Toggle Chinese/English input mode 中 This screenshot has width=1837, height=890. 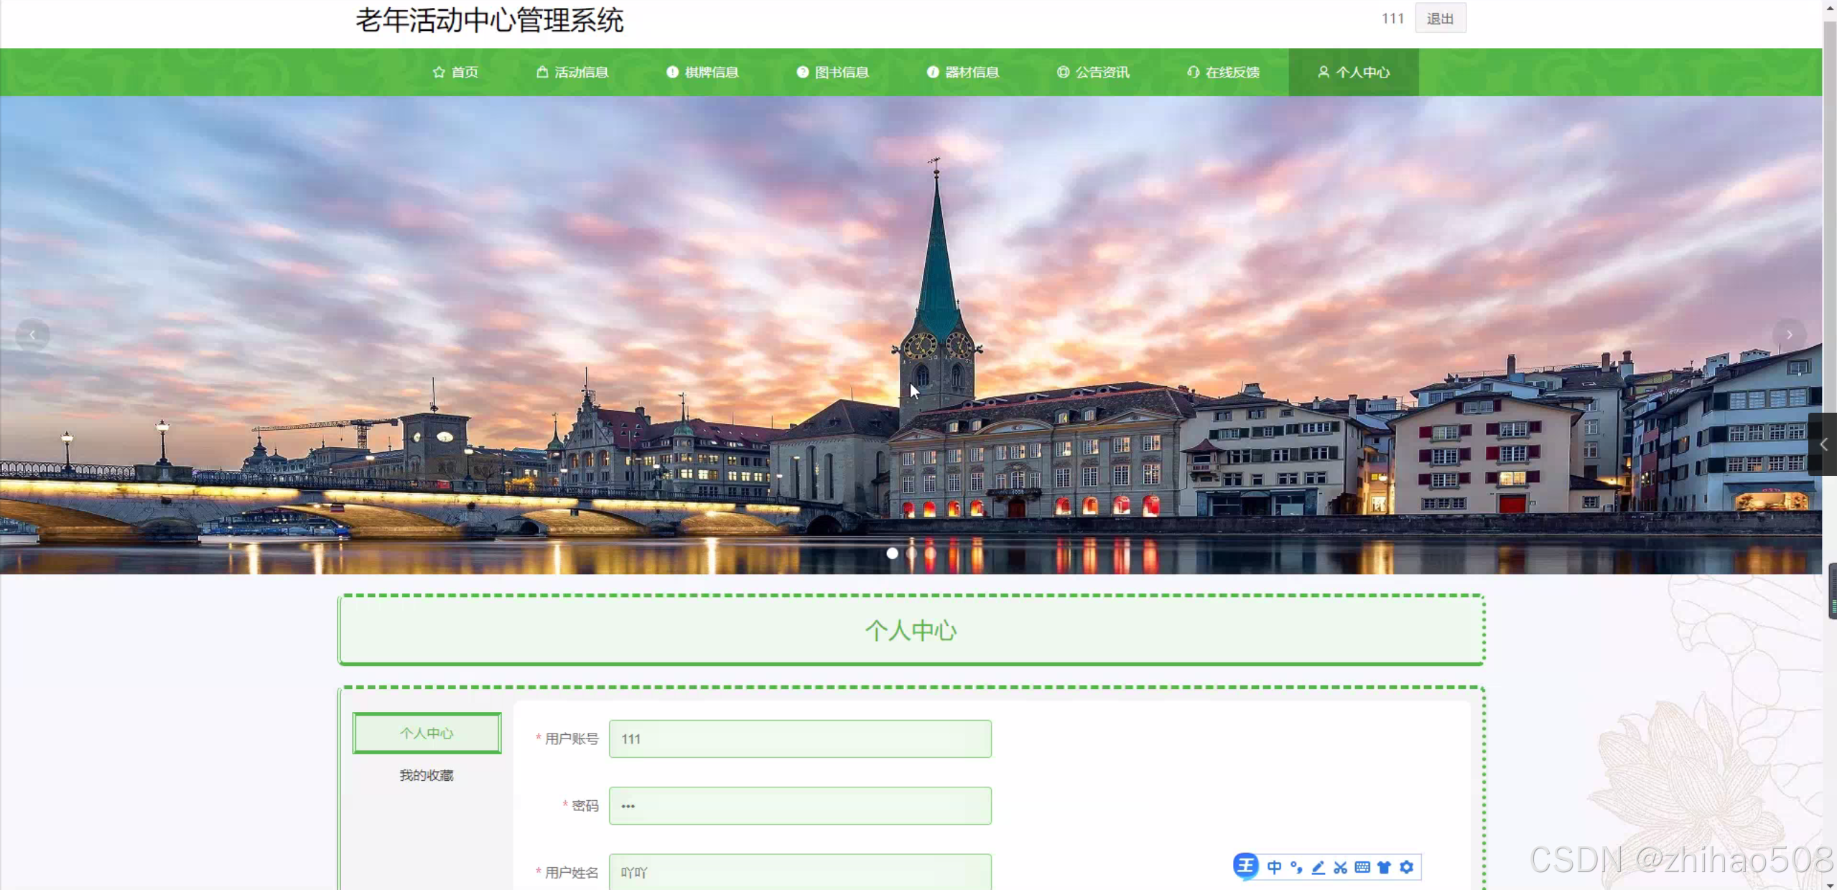1274,867
